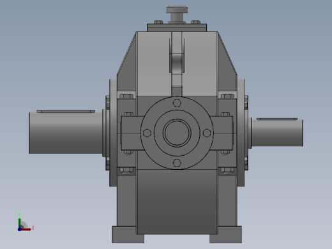The height and width of the screenshot is (249, 332).
Task: Select the large left output shaft
Action: [66, 133]
